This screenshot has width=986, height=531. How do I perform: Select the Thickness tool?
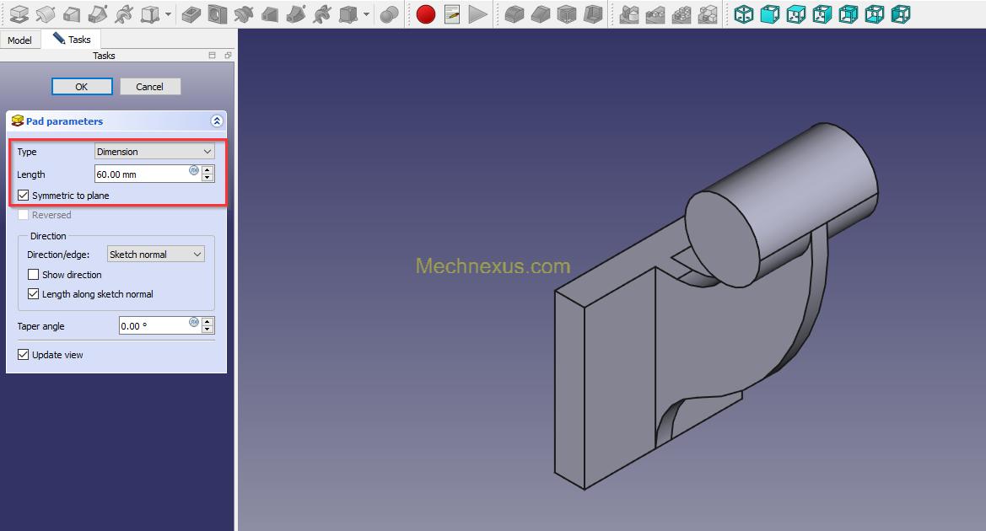tap(593, 13)
